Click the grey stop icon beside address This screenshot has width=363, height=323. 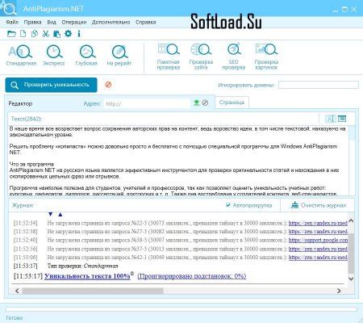205,103
